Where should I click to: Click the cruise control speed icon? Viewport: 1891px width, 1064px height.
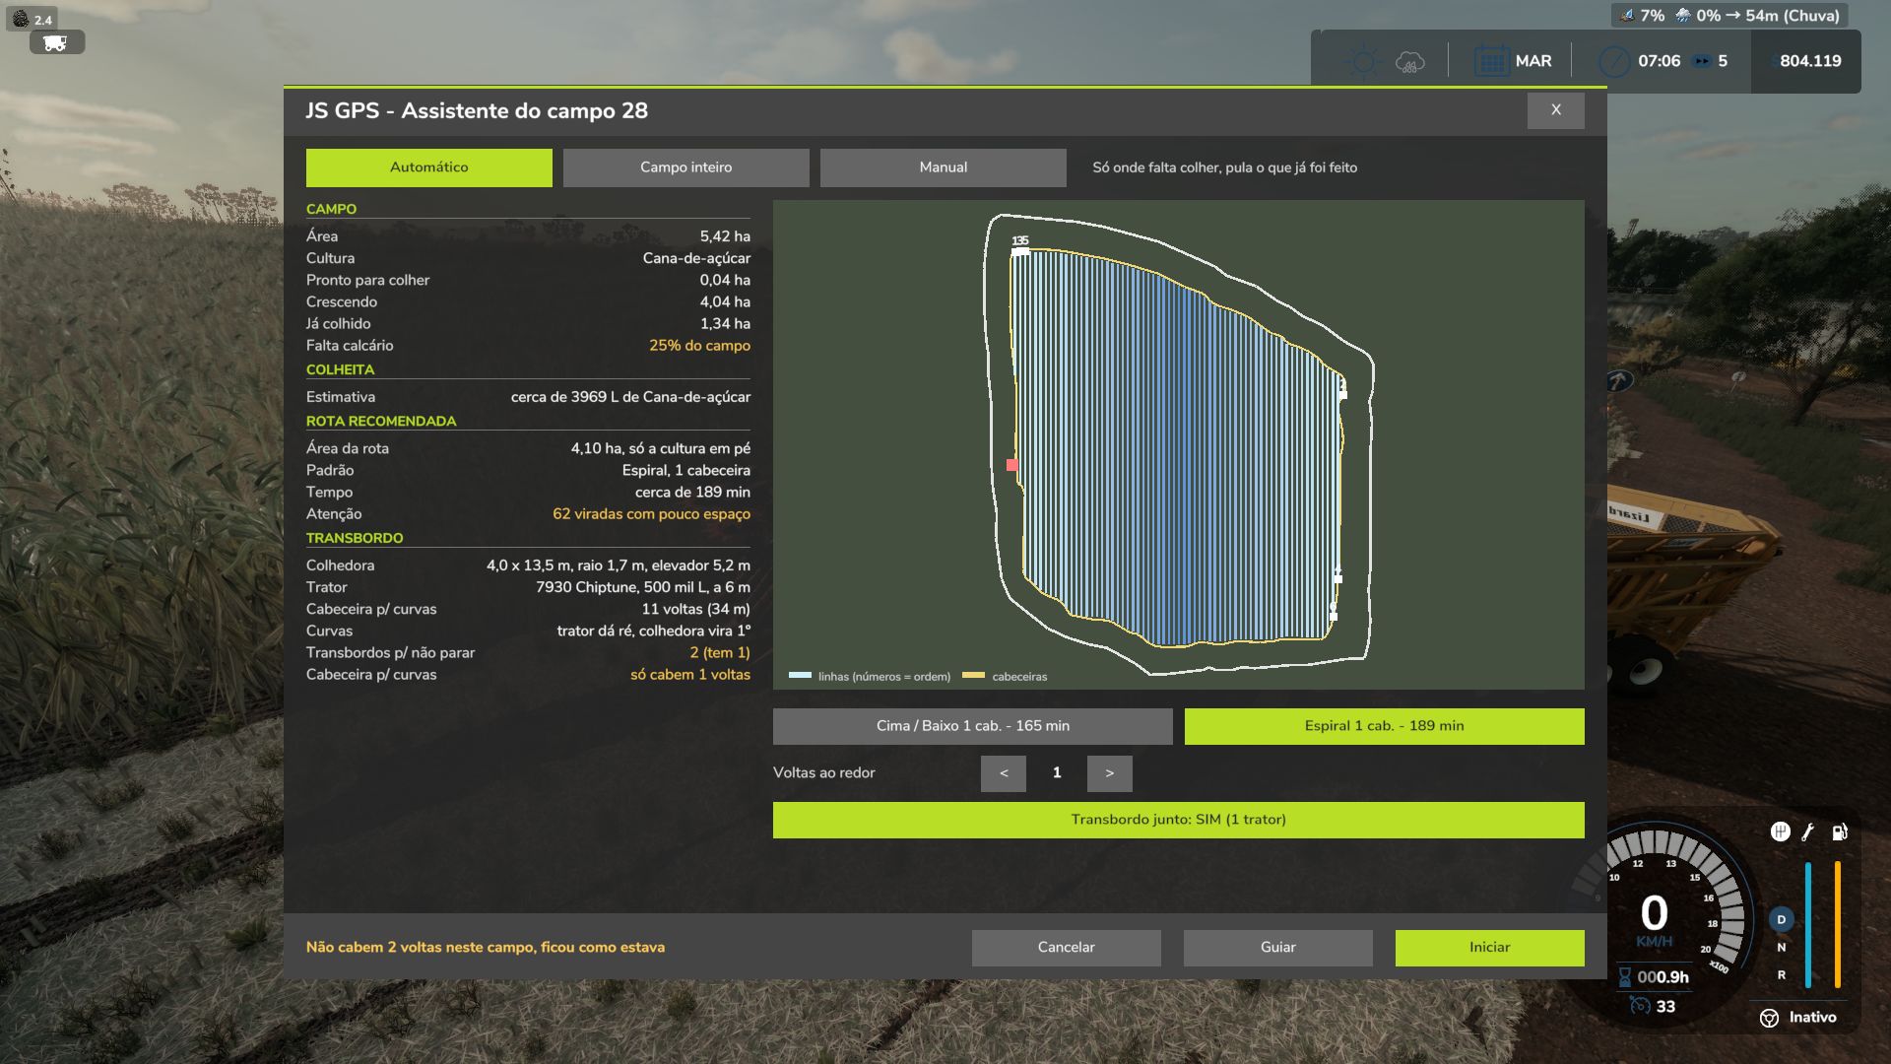pos(1640,1006)
